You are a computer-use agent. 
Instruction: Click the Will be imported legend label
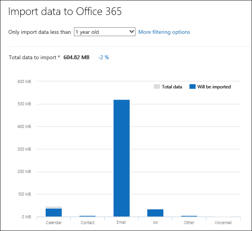point(214,87)
